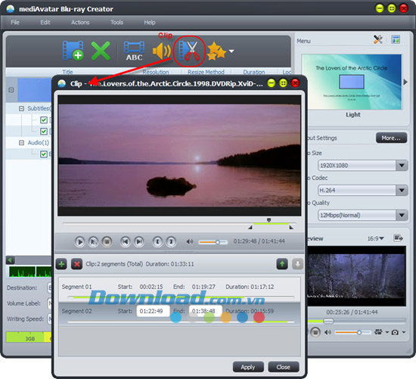416x379 pixels.
Task: Open dropdown arrow next to preview mode icon
Action: pos(387,332)
